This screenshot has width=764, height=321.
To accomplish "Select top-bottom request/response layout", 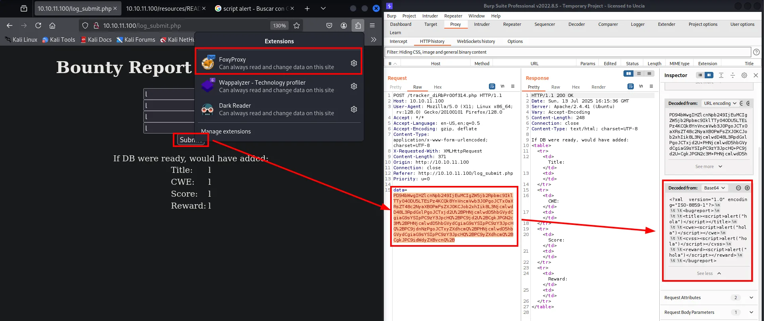I will (x=639, y=73).
